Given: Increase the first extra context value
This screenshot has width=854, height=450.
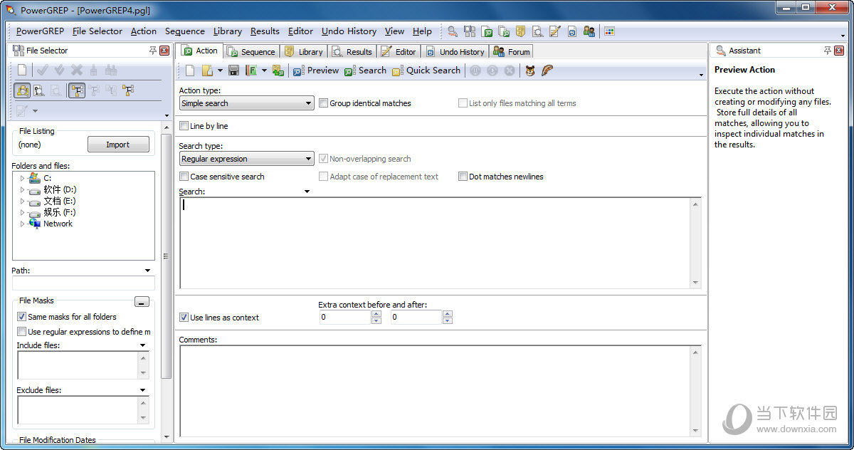Looking at the screenshot, I should pyautogui.click(x=376, y=314).
